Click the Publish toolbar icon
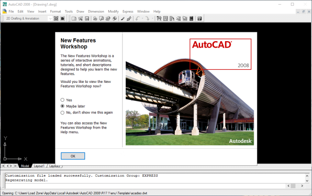Screen dimensions: 312x196 tap(108, 19)
